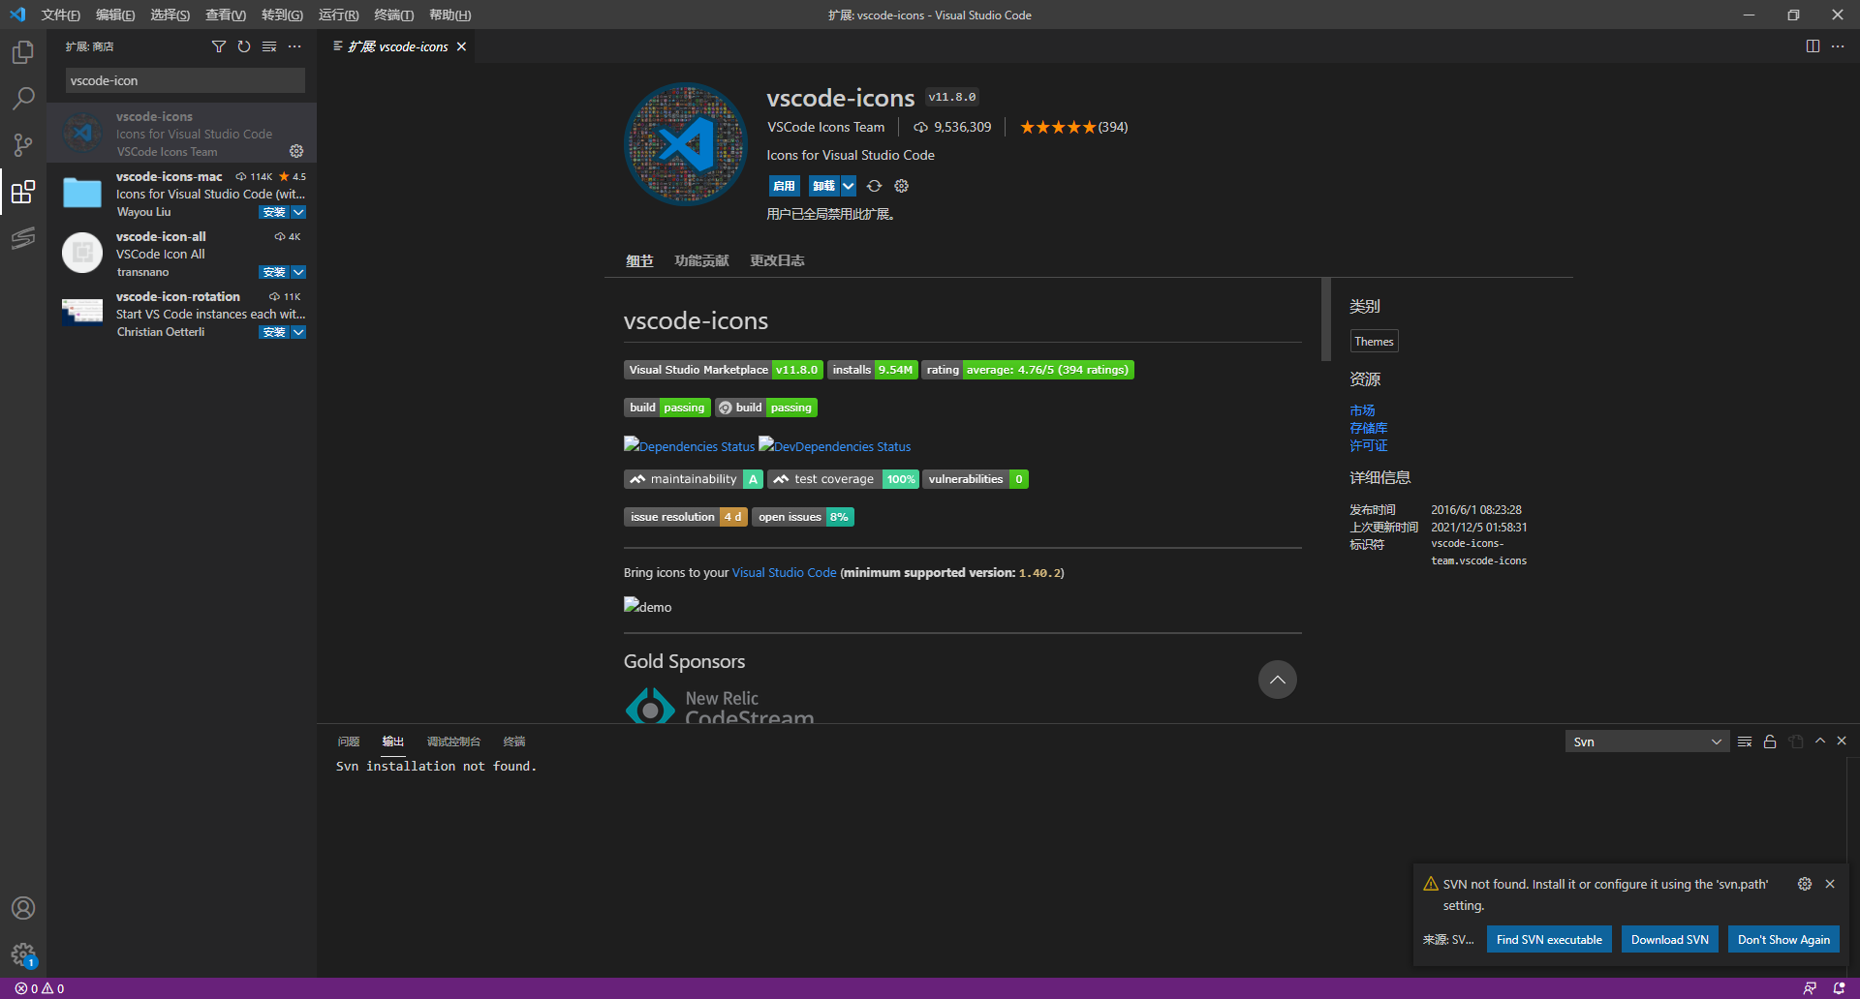Close the bottom panel
The height and width of the screenshot is (999, 1860).
[1842, 741]
